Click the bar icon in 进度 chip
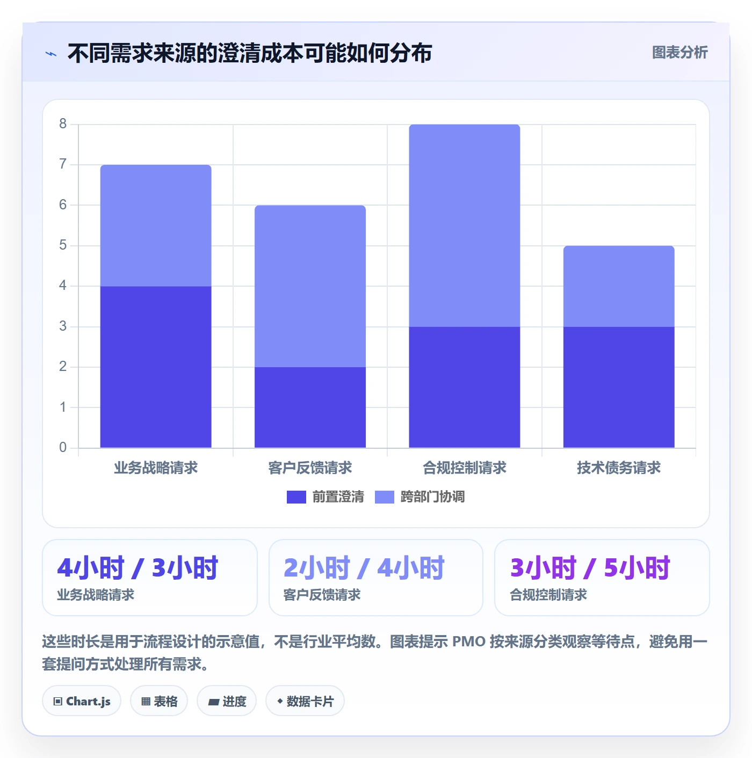Viewport: 752px width, 758px height. pyautogui.click(x=214, y=702)
